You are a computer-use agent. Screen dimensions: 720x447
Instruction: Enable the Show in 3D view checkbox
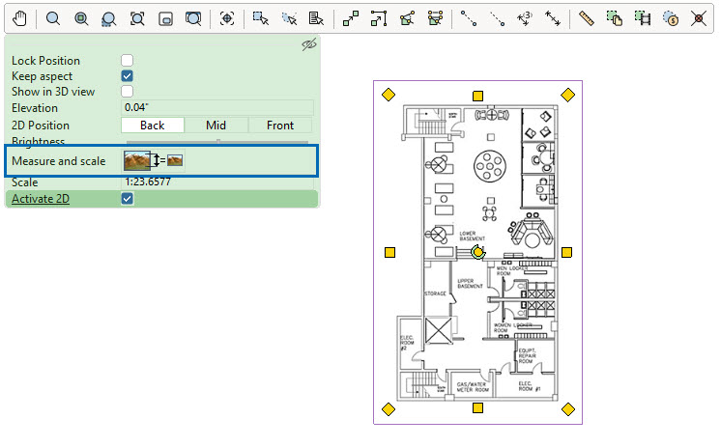pyautogui.click(x=128, y=91)
